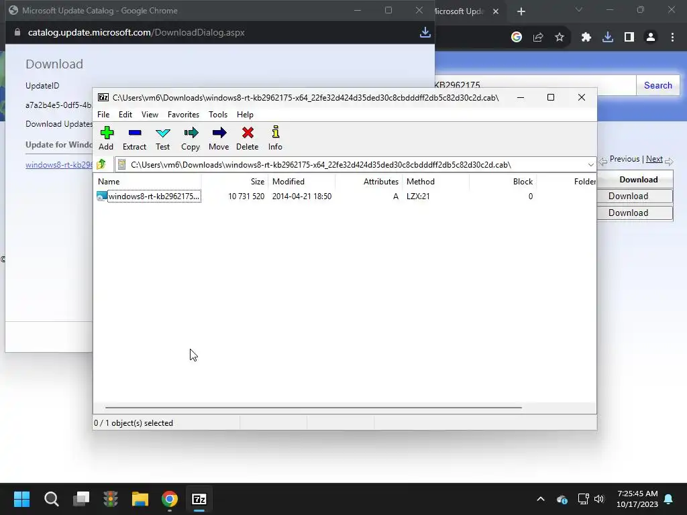Click the Next results link

(x=654, y=159)
